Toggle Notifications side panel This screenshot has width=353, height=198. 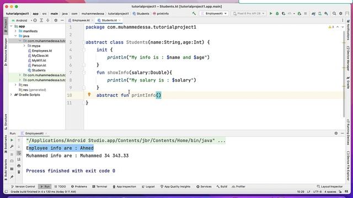(348, 29)
